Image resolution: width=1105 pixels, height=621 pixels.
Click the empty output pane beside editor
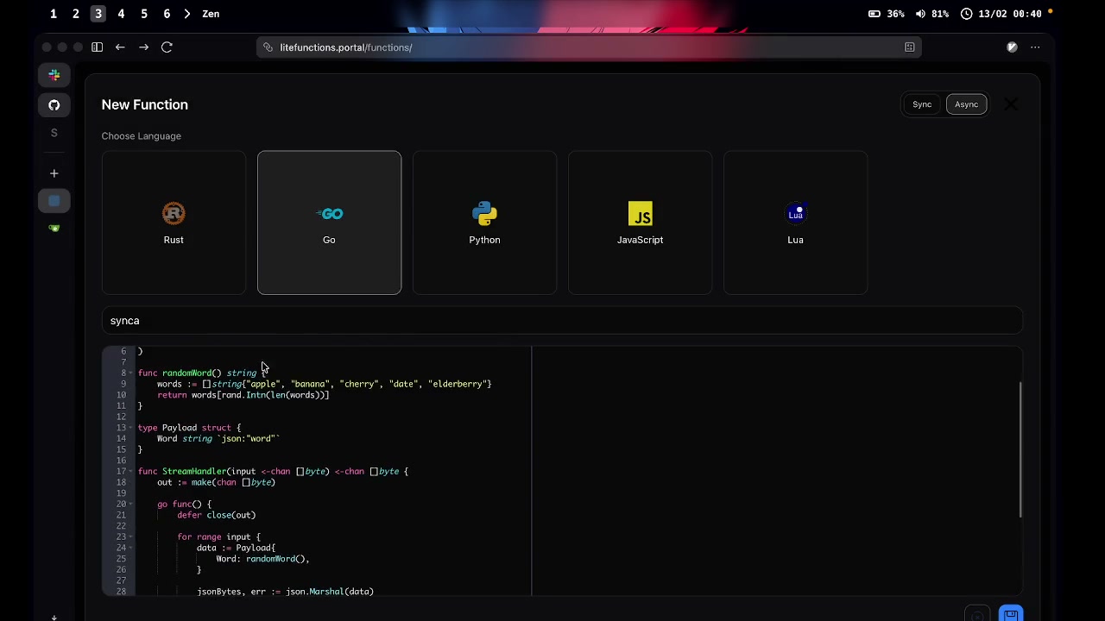[x=777, y=471]
